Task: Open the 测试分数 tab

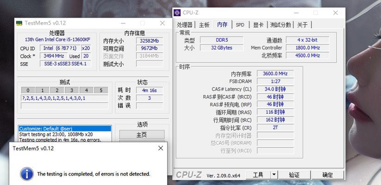Action: coord(281,25)
